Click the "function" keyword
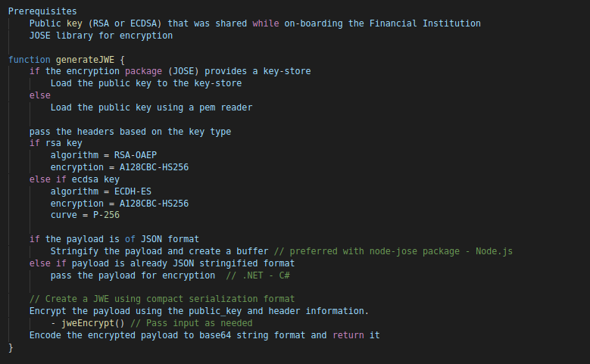This screenshot has height=364, width=590. tap(30, 59)
